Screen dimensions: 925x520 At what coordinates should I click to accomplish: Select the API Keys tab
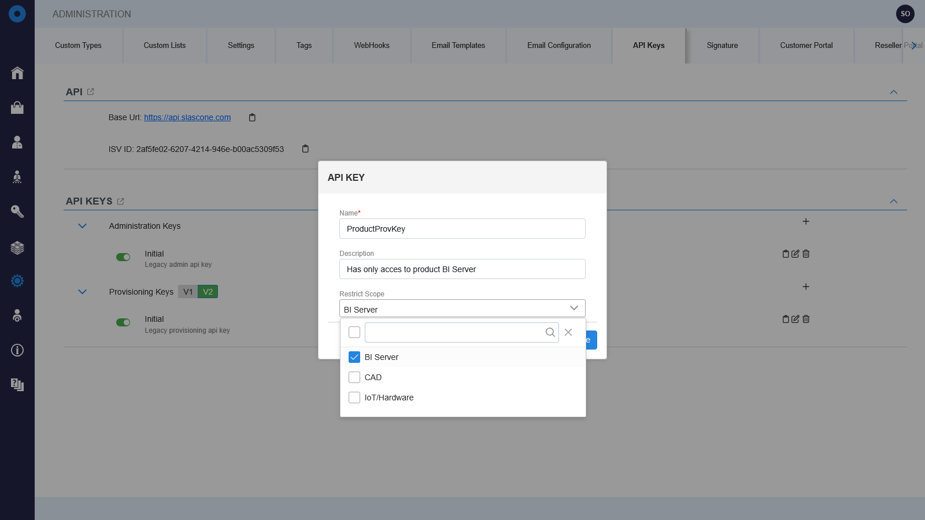[x=649, y=45]
